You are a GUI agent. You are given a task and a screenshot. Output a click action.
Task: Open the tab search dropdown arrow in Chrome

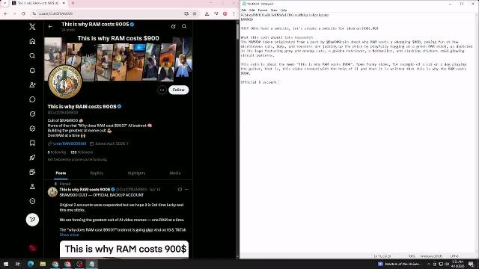click(x=4, y=3)
